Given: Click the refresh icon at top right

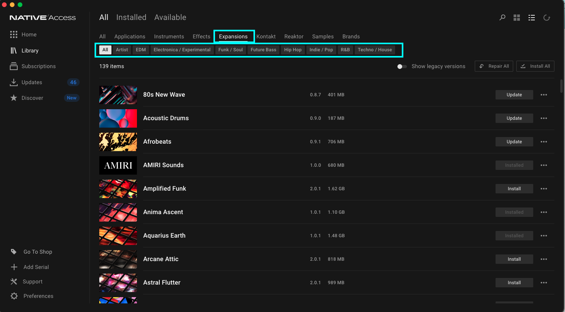Looking at the screenshot, I should pyautogui.click(x=547, y=18).
